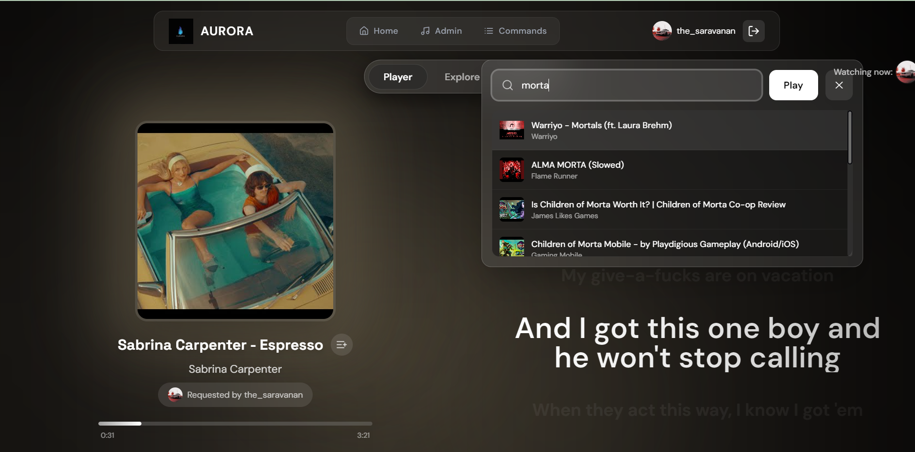Focus the song search input field
915x452 pixels.
(627, 85)
